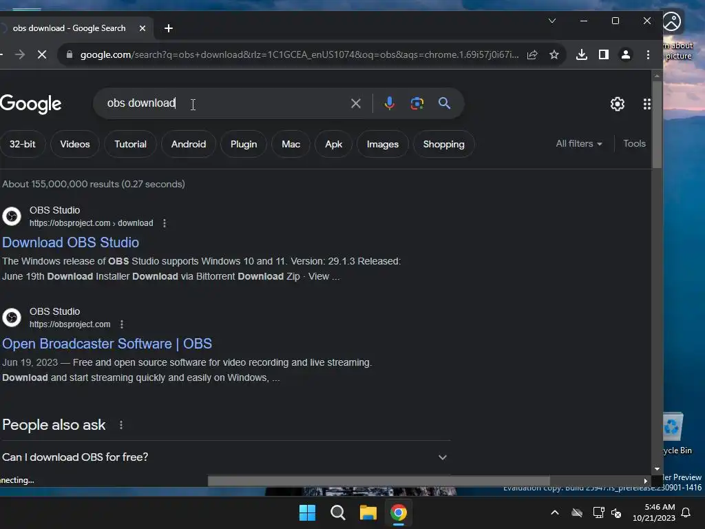Viewport: 705px width, 529px height.
Task: Open Chrome's three-dot menu
Action: 648,55
